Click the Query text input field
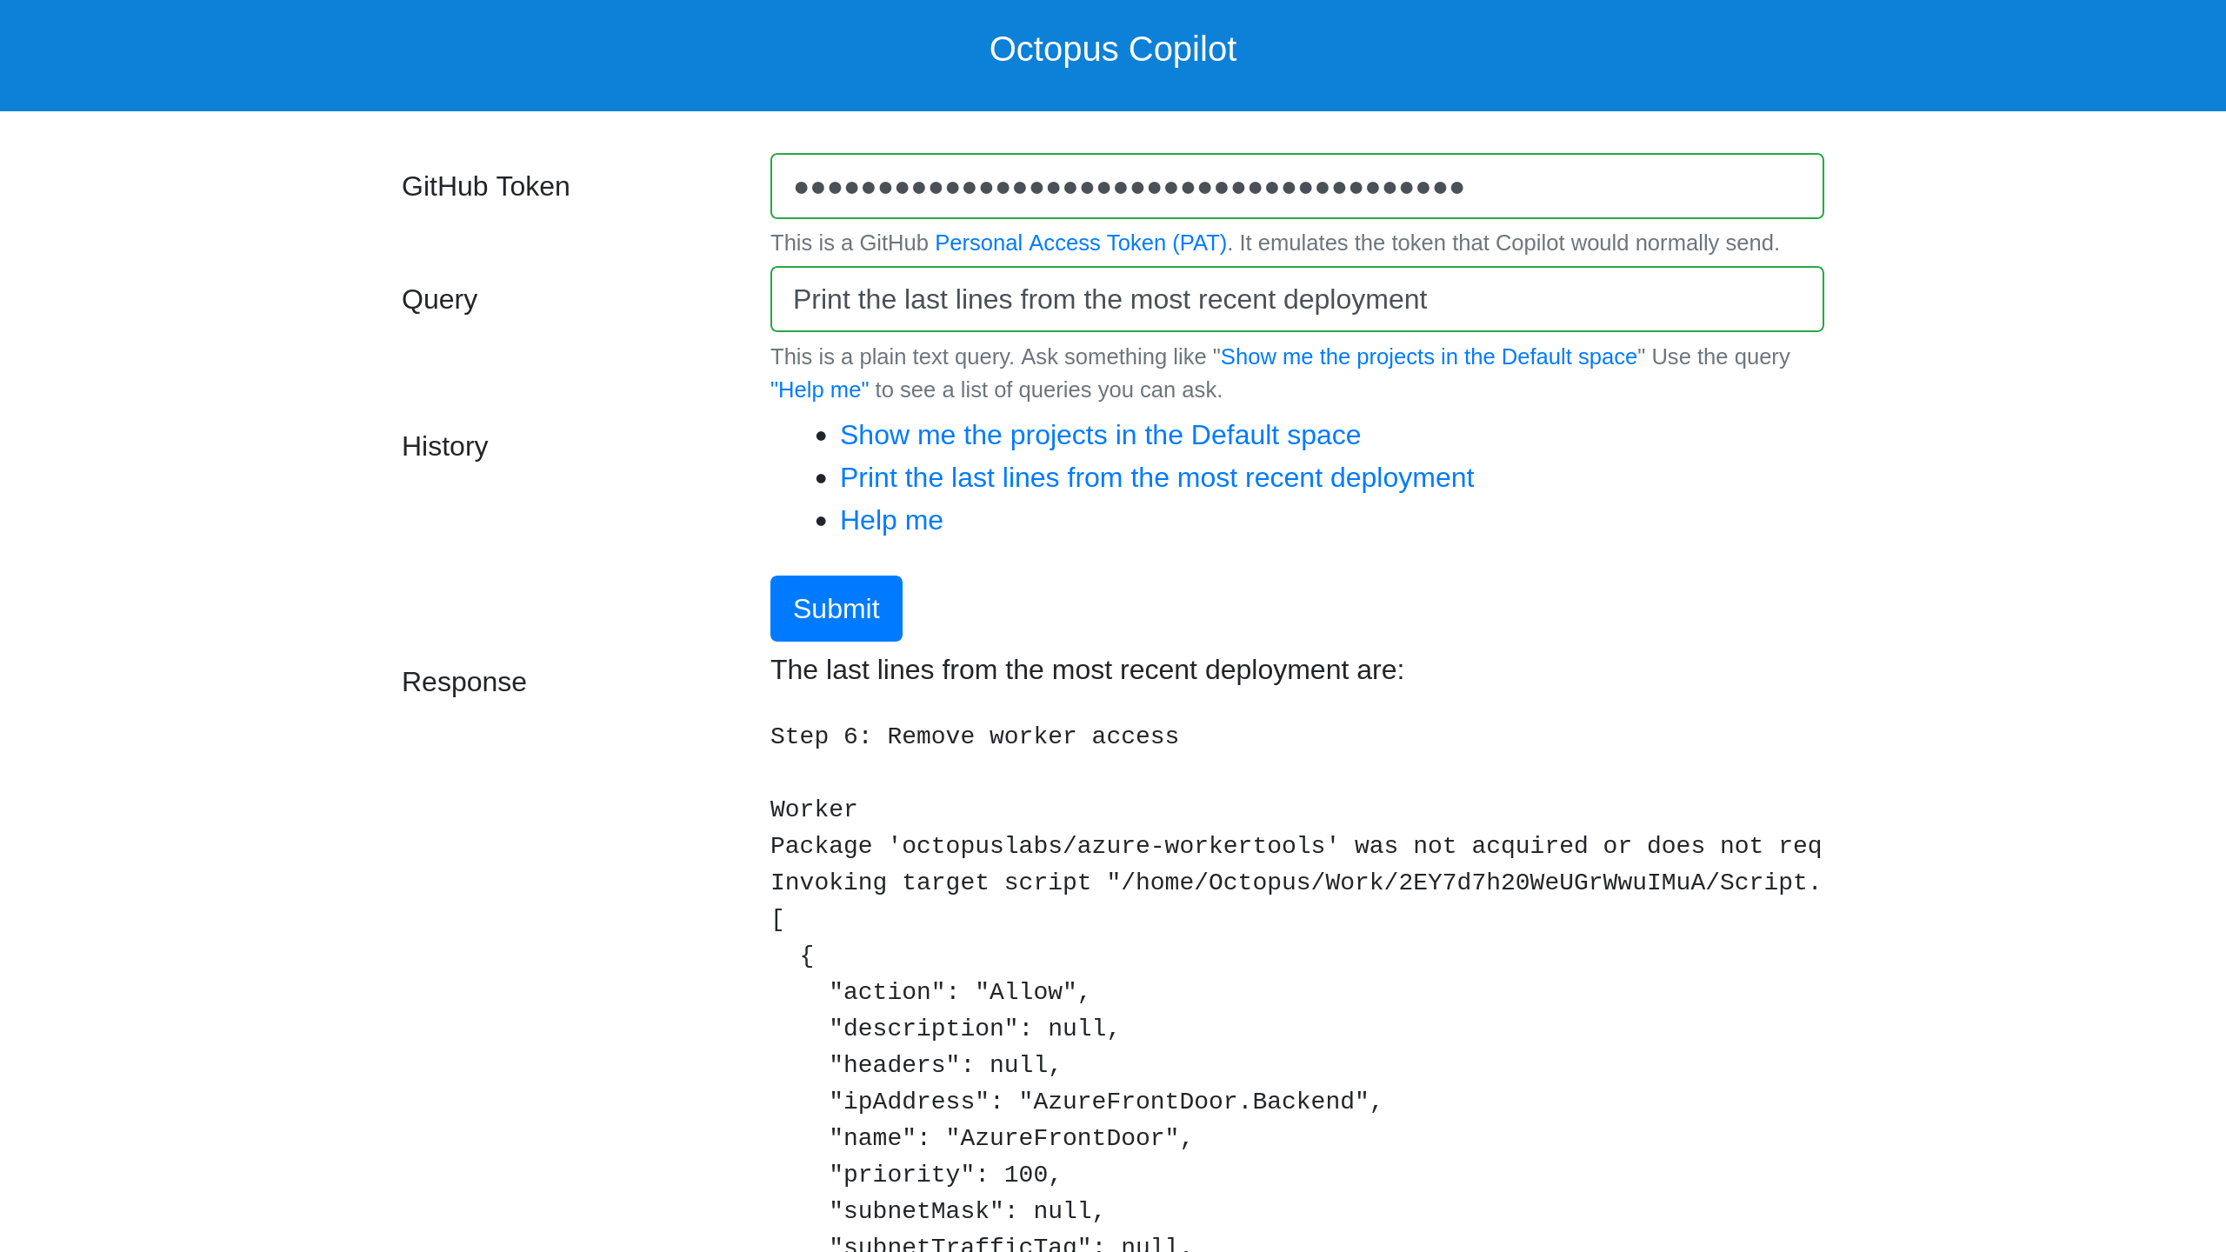 tap(1296, 299)
